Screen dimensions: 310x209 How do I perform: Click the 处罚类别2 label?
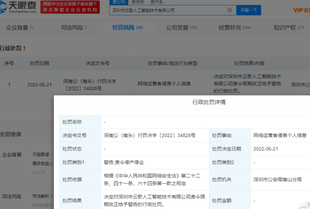click(x=223, y=162)
